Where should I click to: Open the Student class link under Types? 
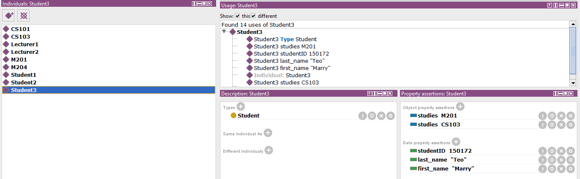(248, 116)
